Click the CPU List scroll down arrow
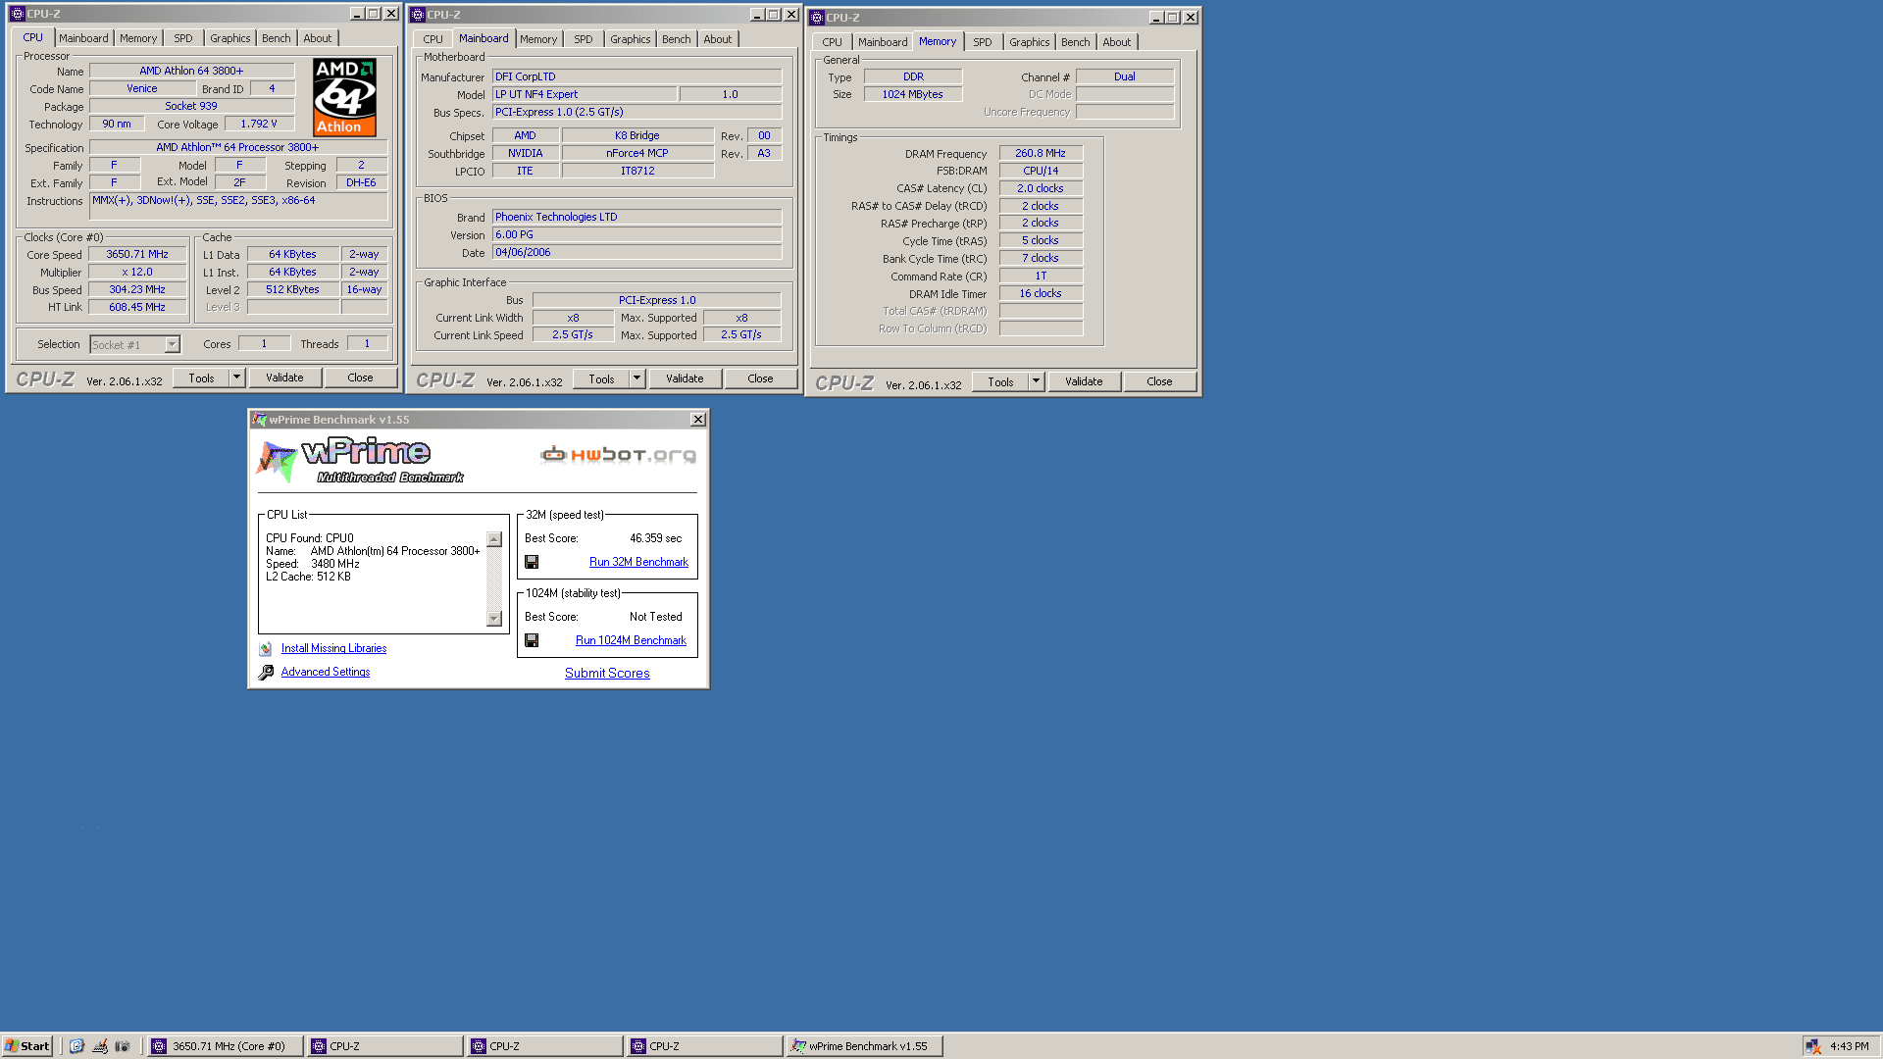The height and width of the screenshot is (1059, 1883). [x=494, y=619]
